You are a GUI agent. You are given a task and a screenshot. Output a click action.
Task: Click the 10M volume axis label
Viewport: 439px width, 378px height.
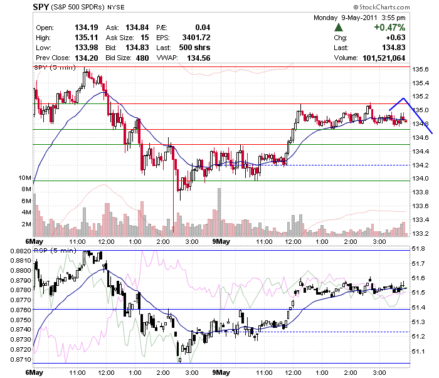tap(25, 177)
